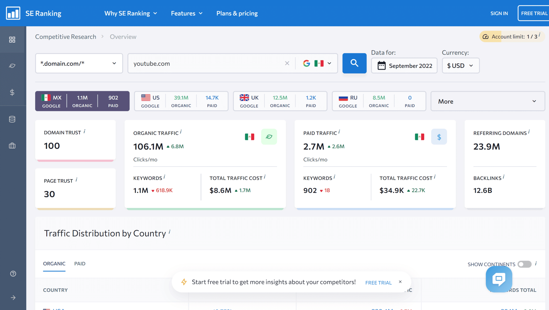Click Competitive Research breadcrumb
This screenshot has width=549, height=310.
click(x=66, y=37)
